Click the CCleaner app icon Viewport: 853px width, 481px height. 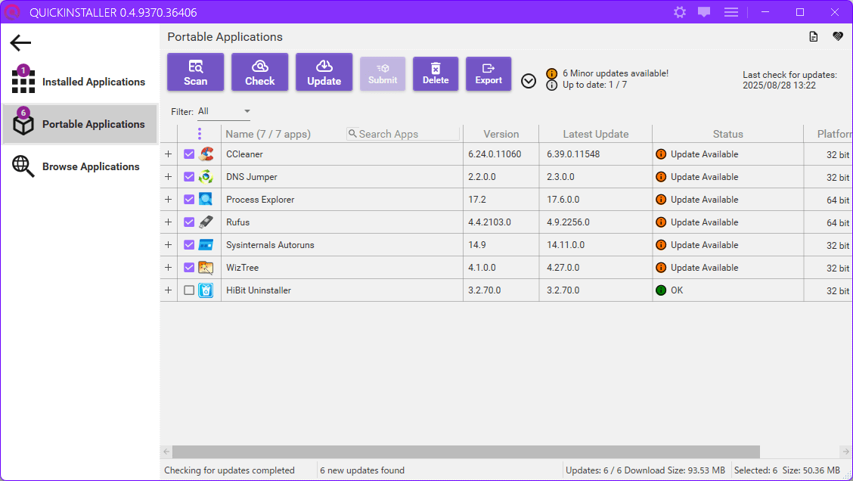[x=206, y=154]
